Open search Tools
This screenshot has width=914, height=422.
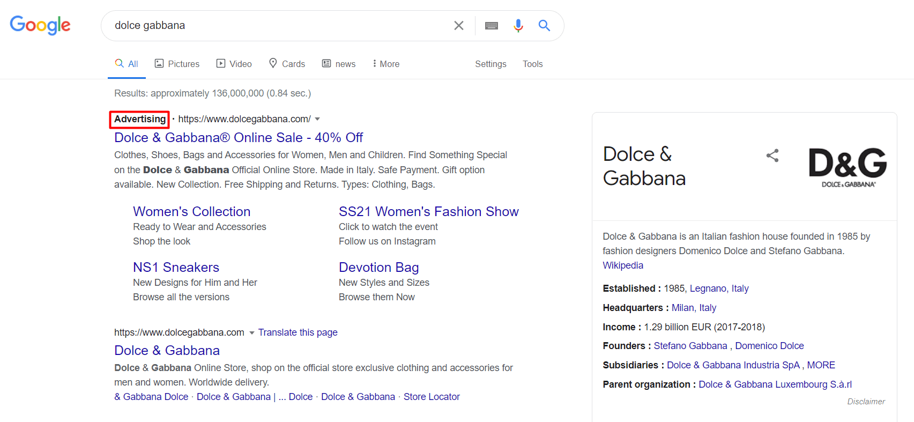(x=532, y=64)
